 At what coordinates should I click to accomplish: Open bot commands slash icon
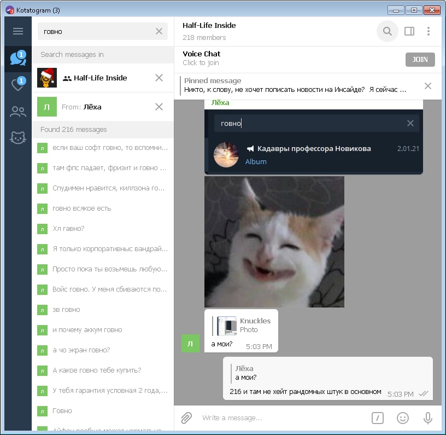[378, 418]
